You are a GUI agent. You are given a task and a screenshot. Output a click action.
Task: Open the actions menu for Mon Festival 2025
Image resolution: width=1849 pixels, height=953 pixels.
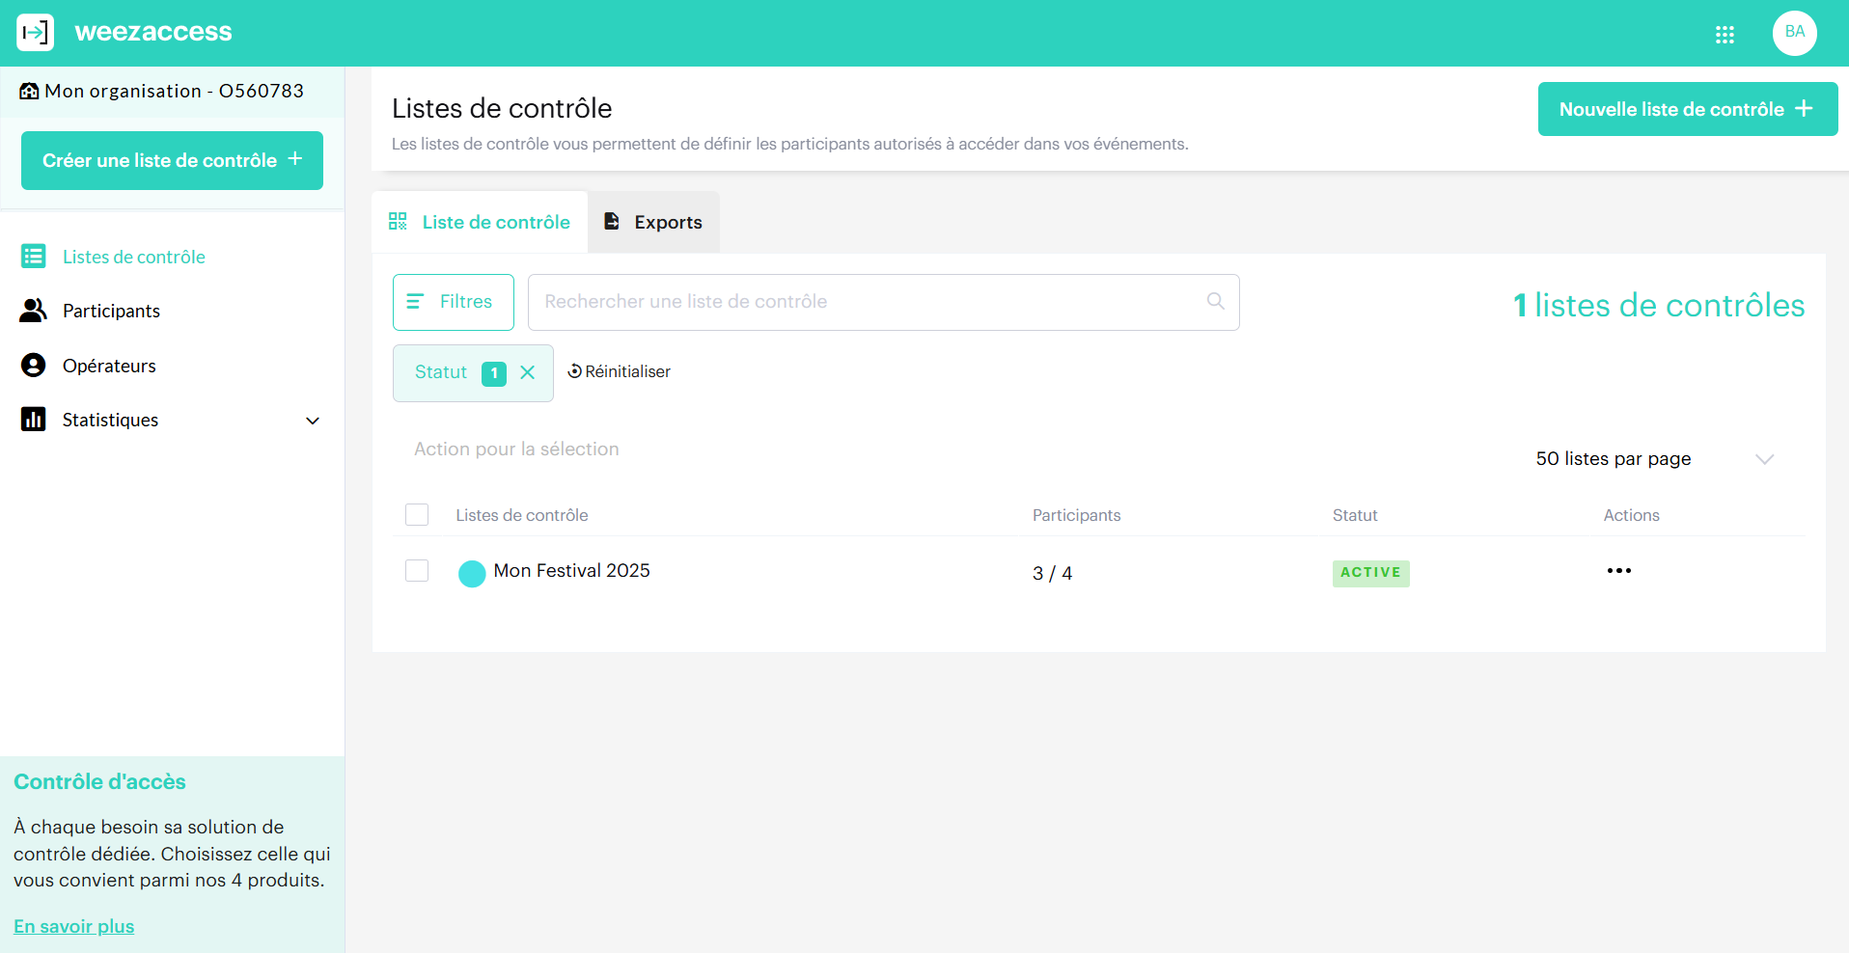tap(1619, 570)
